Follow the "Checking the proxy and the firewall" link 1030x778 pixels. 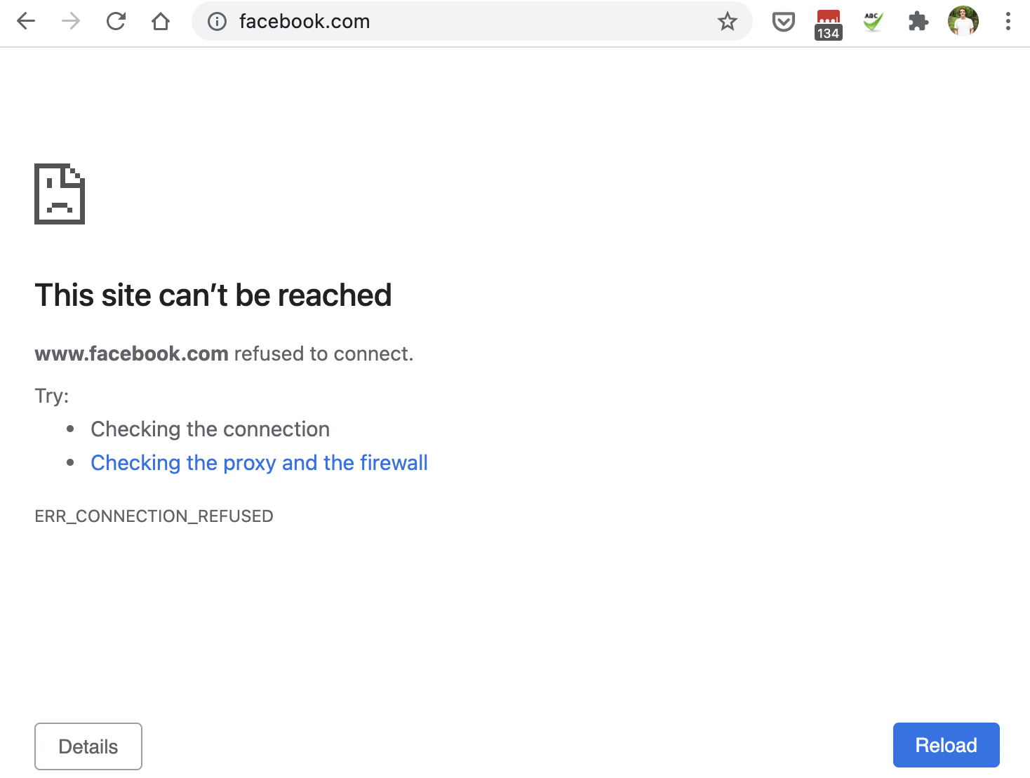[259, 463]
